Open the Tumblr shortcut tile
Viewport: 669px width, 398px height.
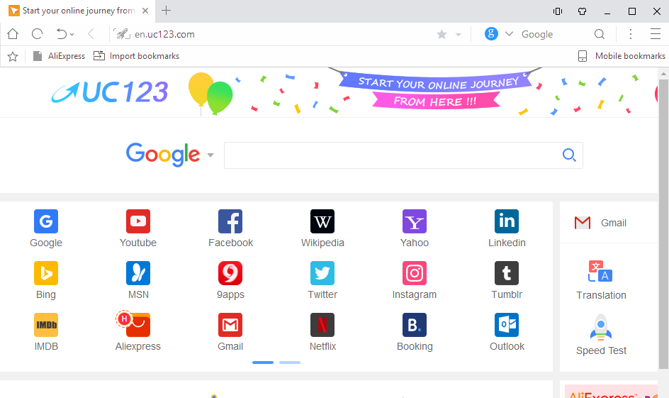(507, 280)
